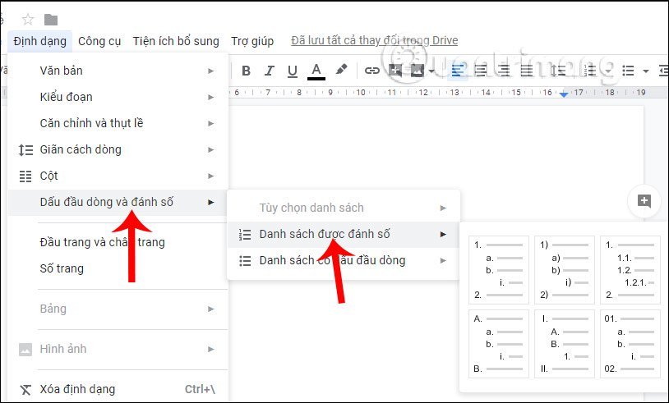The image size is (669, 403).
Task: Click the insert image icon
Action: pos(417,71)
